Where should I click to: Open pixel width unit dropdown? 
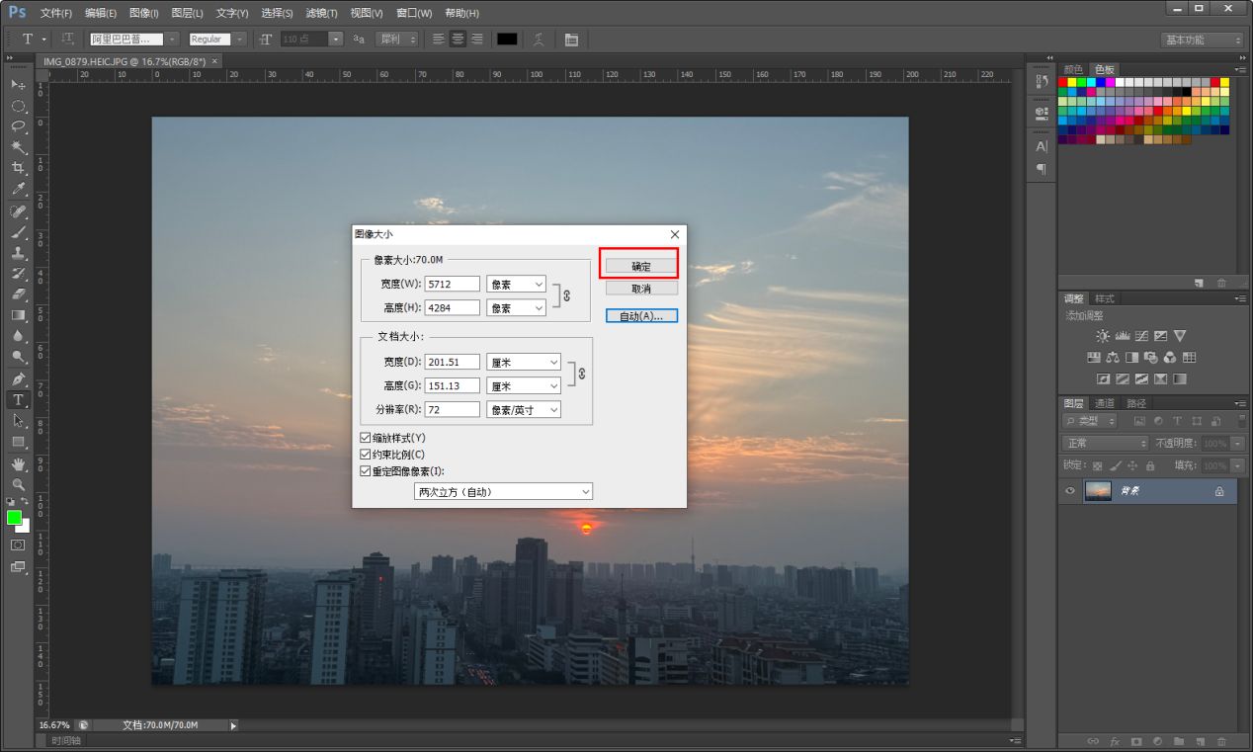[517, 284]
